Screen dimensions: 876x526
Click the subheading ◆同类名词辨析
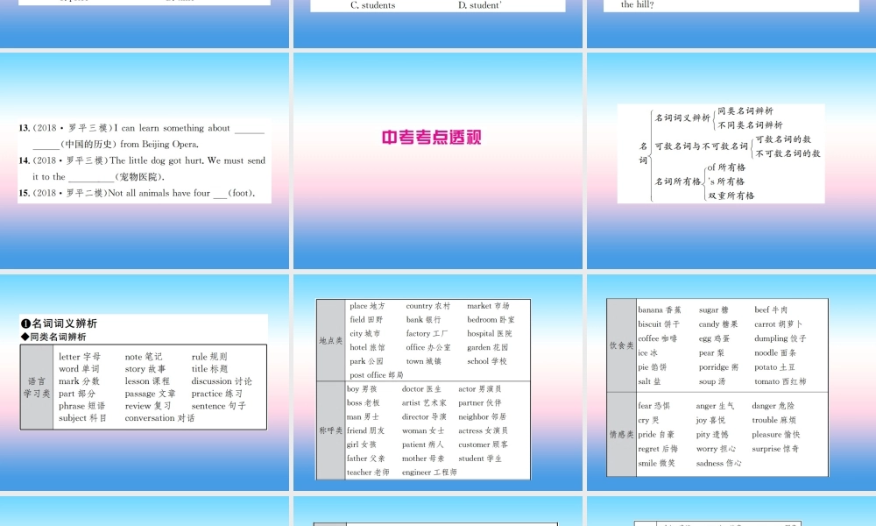click(x=53, y=337)
